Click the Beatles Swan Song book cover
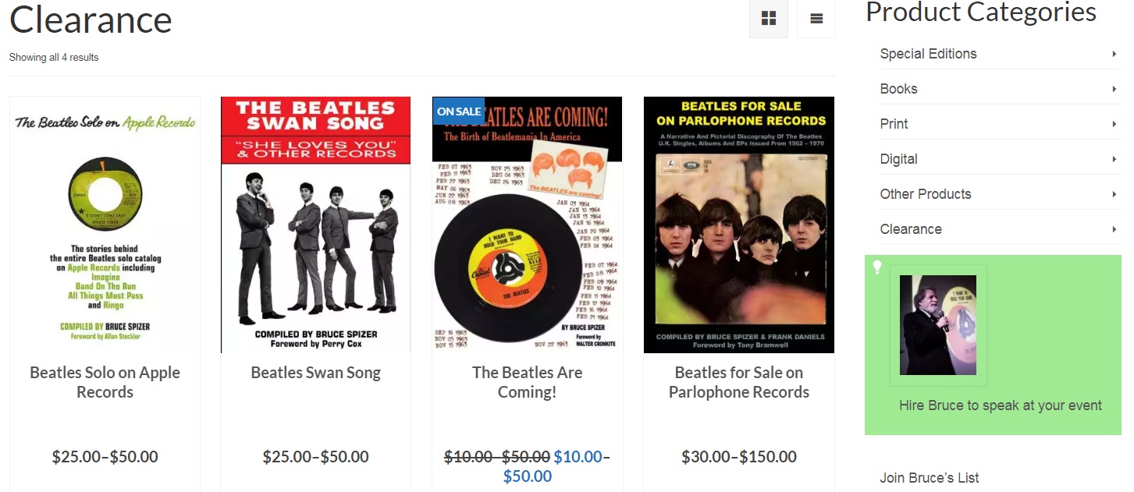Viewport: 1134px width, 492px height. [x=316, y=225]
